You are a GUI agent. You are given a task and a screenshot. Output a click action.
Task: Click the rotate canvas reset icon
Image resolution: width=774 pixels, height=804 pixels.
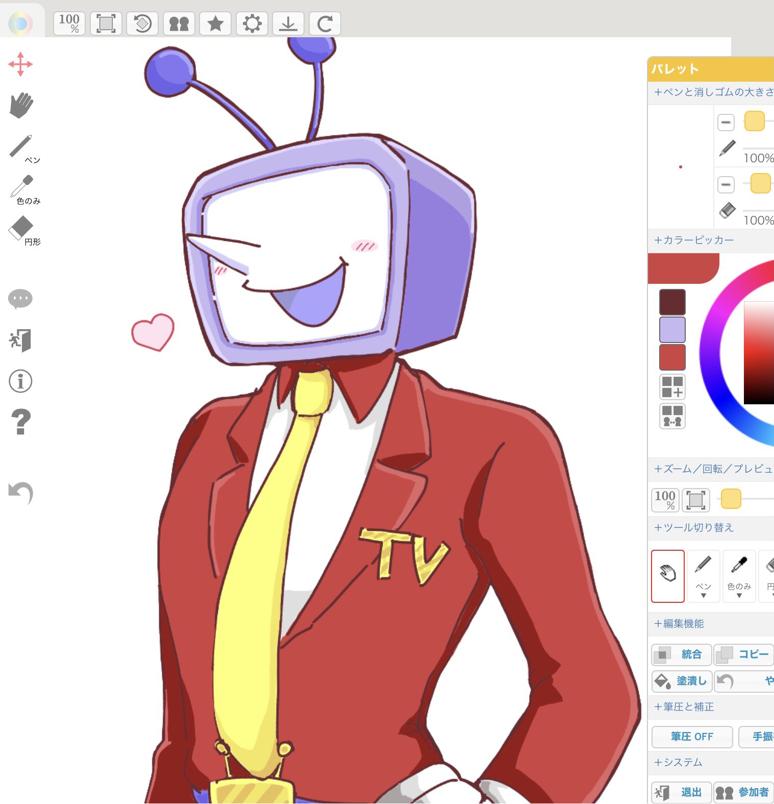(x=142, y=23)
